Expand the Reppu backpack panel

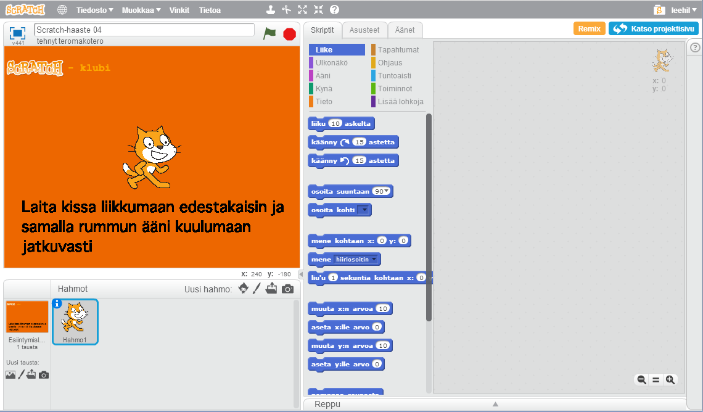(x=495, y=404)
